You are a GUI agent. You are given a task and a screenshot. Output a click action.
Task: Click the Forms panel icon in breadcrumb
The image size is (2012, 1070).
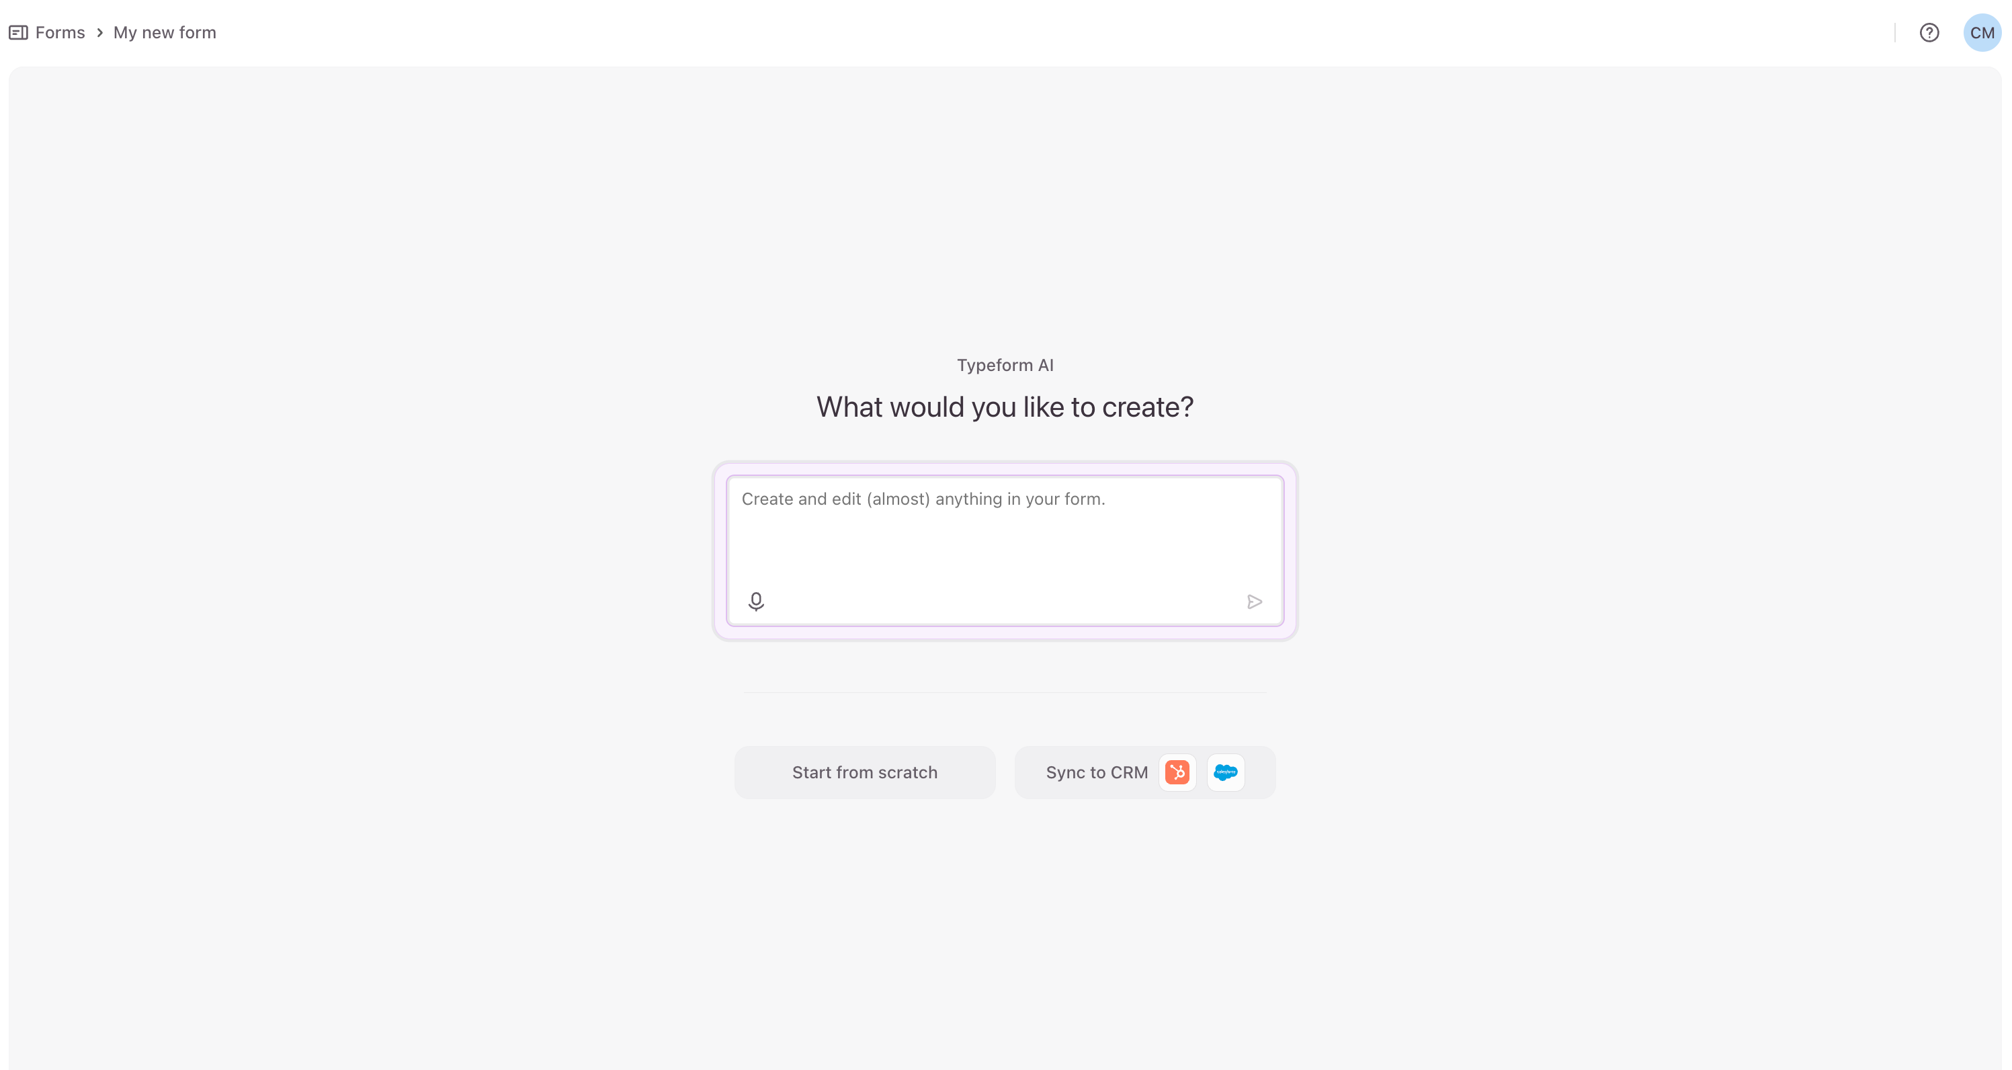[18, 33]
